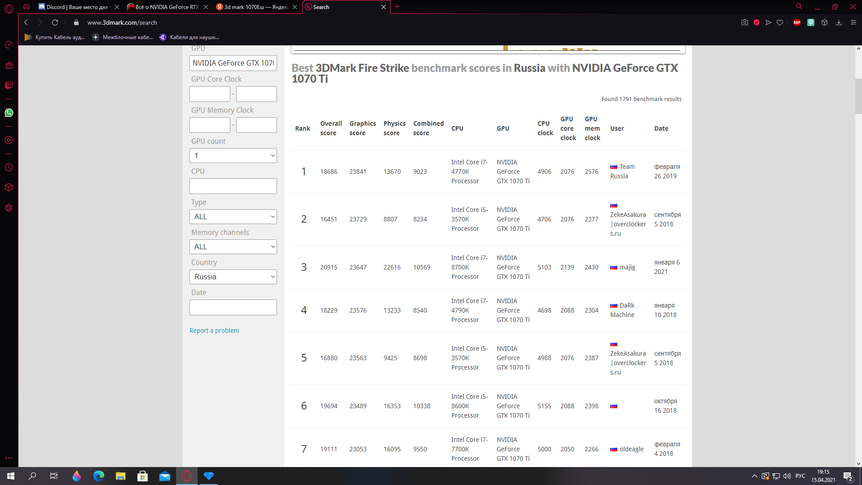Click the AdBlock Plus extension icon

(797, 22)
